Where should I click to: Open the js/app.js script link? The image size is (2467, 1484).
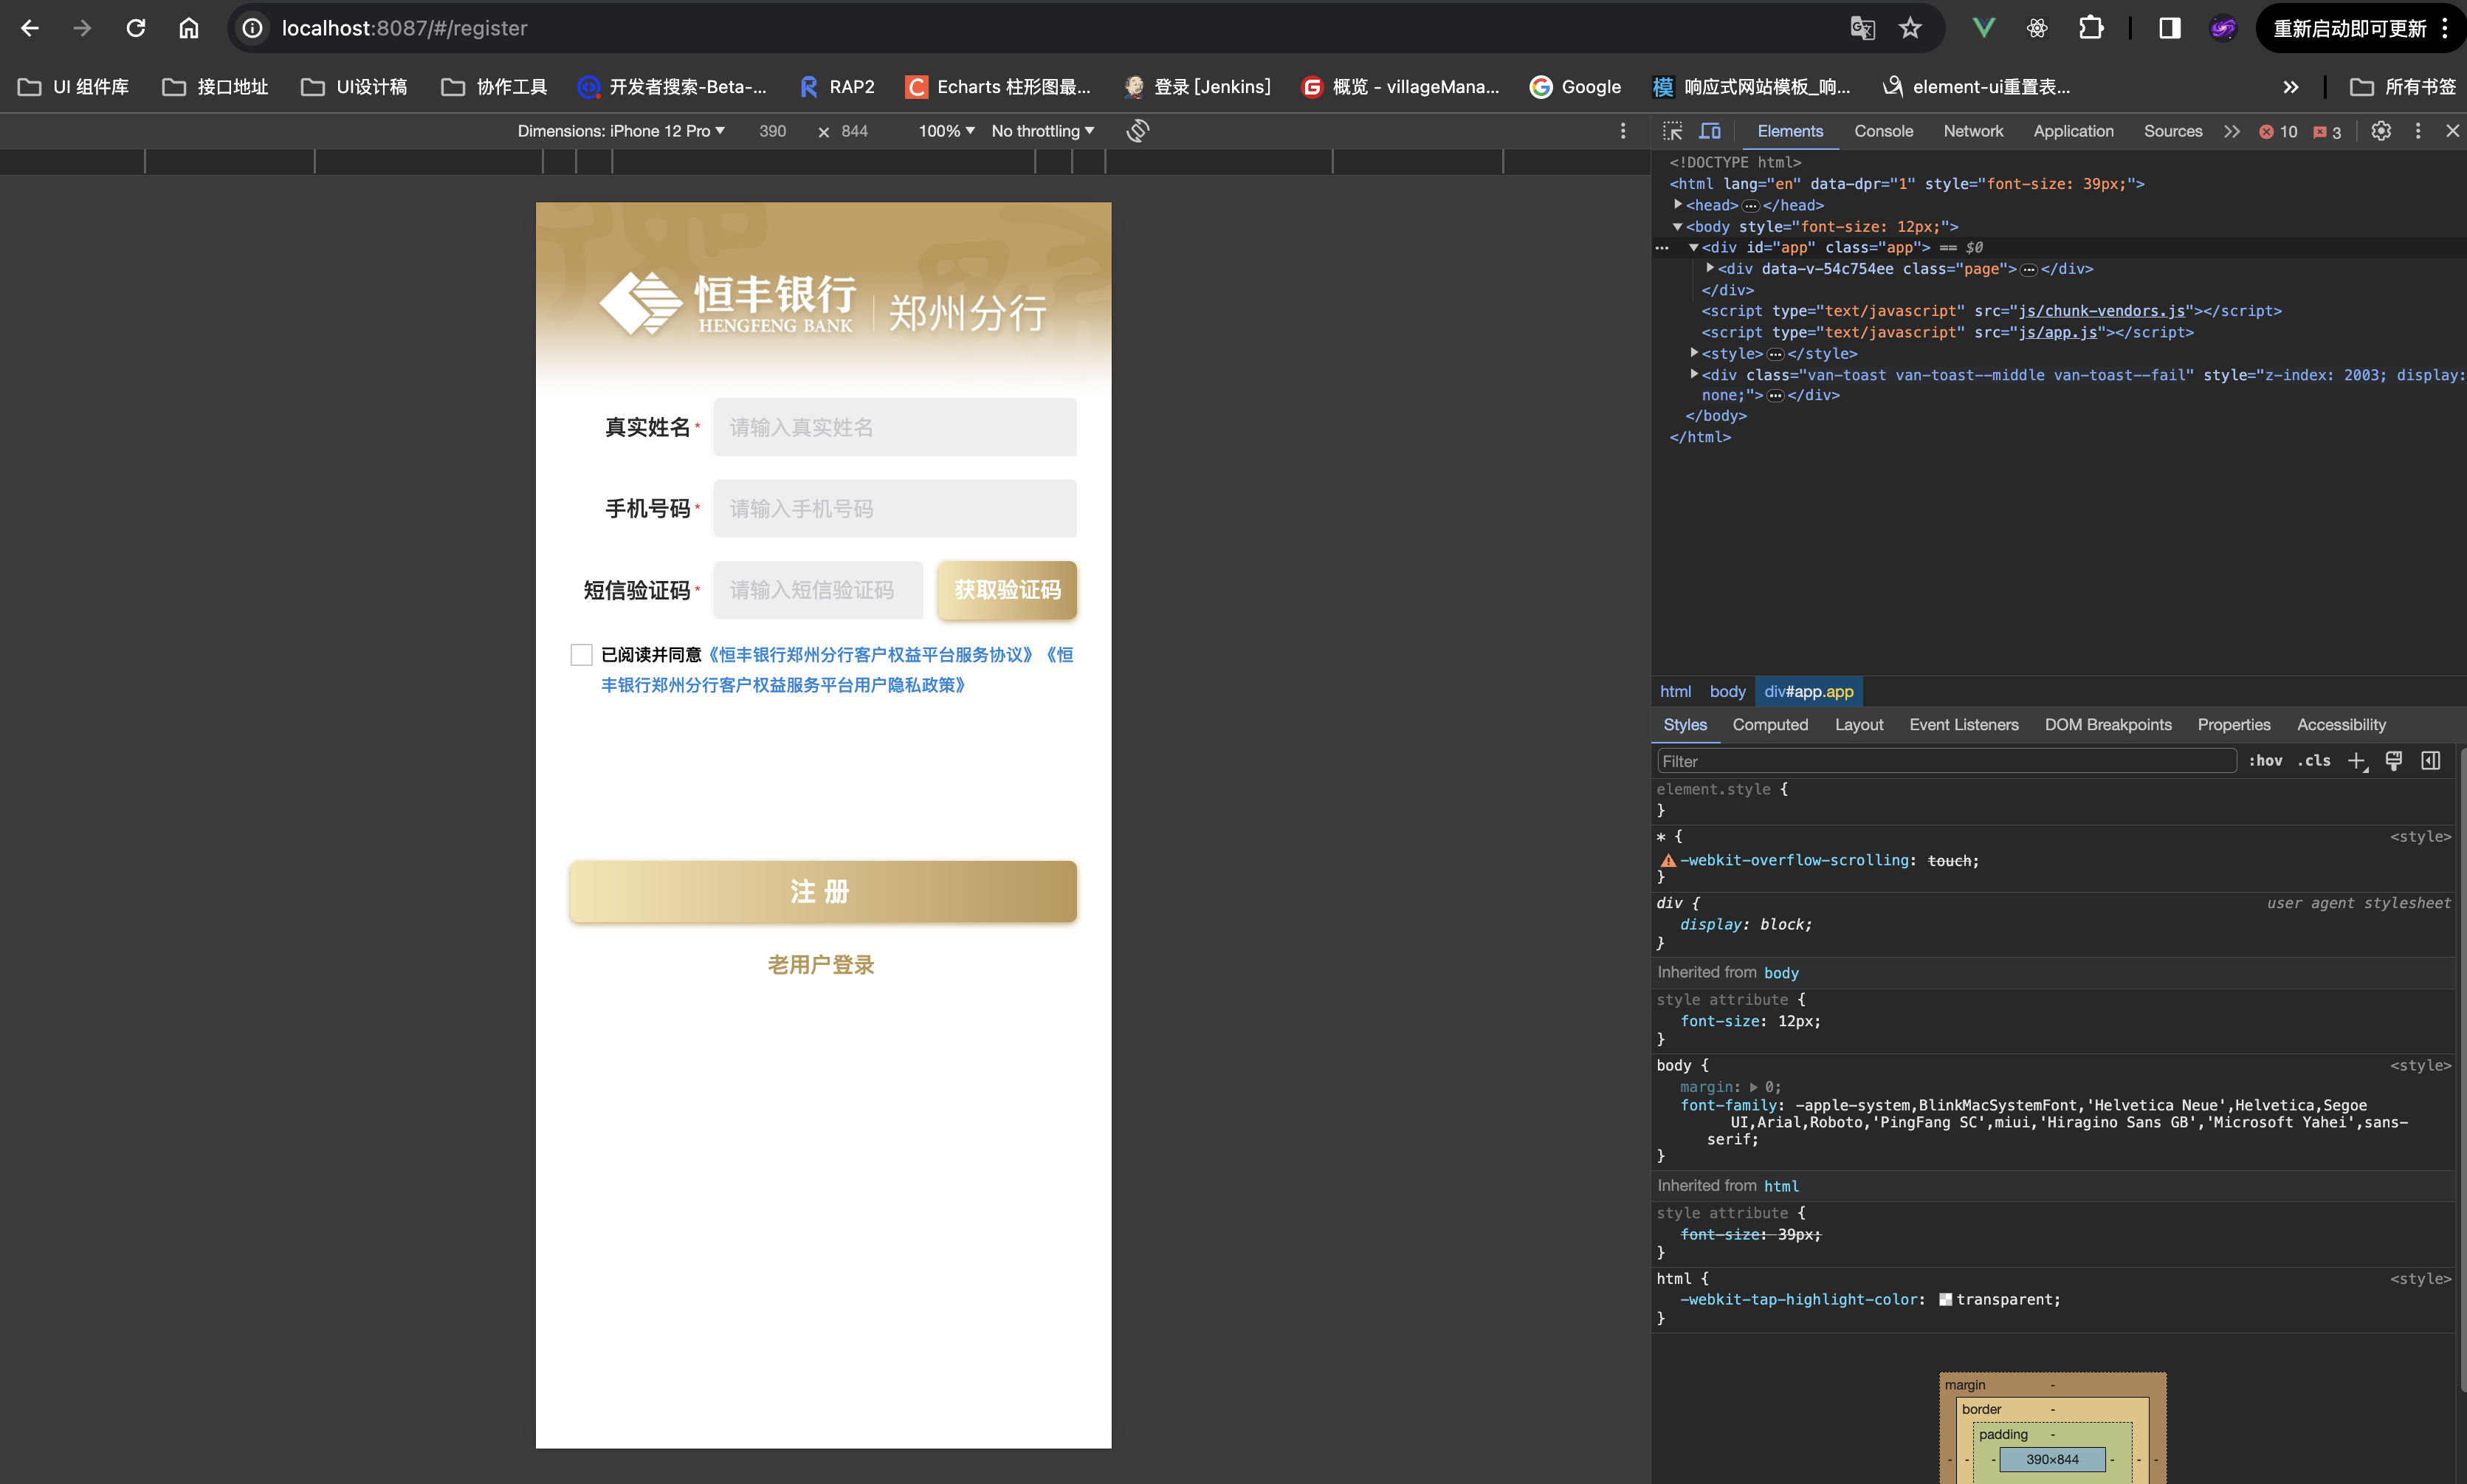2057,332
